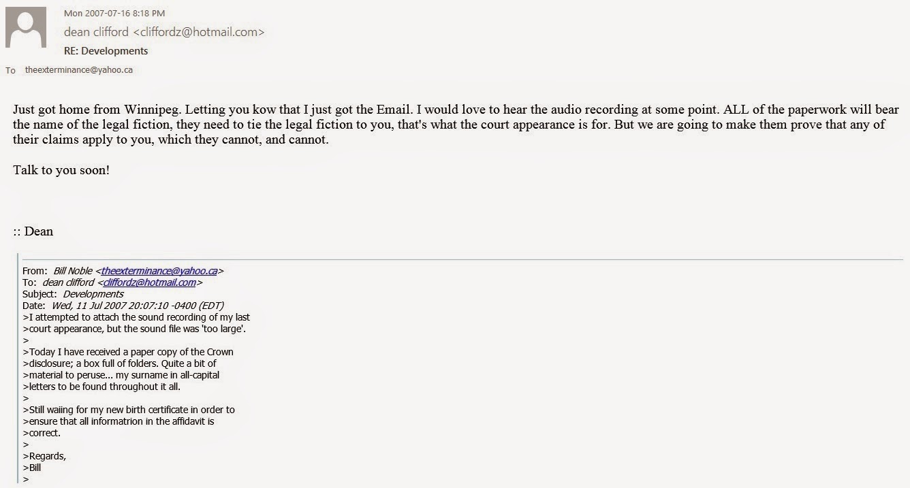Click the ':: Dean' signature text
910x488 pixels.
pyautogui.click(x=33, y=231)
